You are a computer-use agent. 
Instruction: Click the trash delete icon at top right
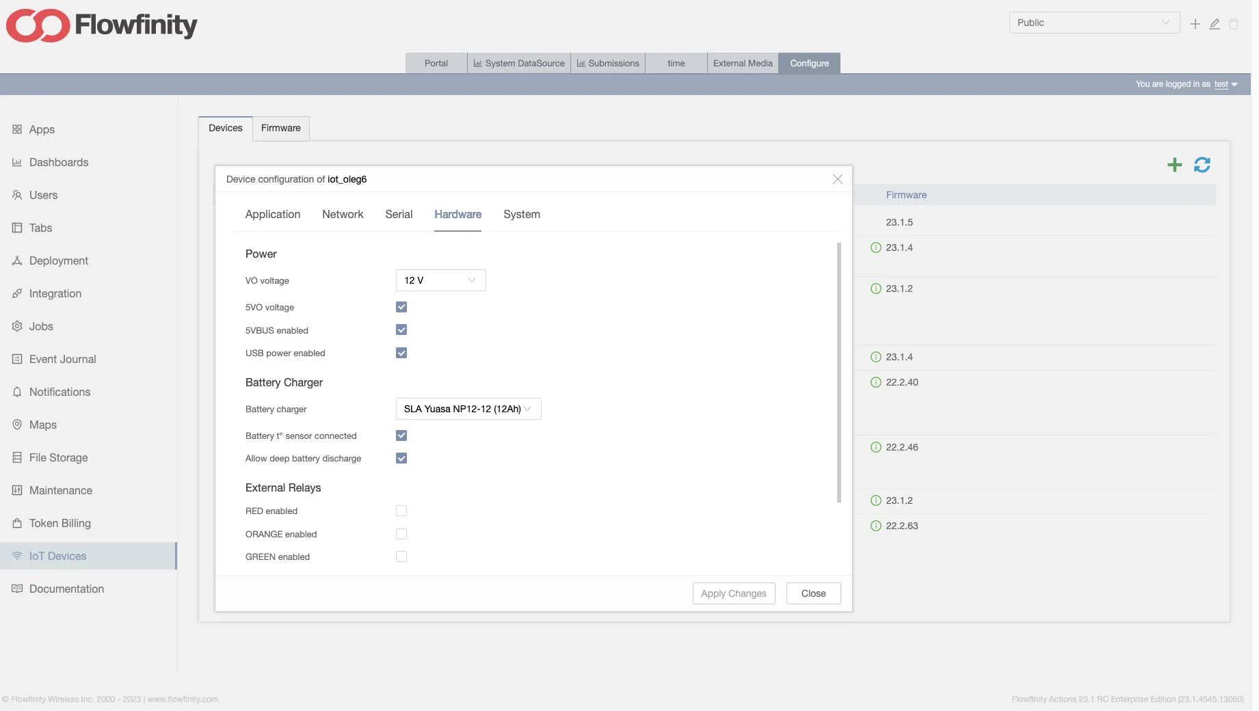1234,24
